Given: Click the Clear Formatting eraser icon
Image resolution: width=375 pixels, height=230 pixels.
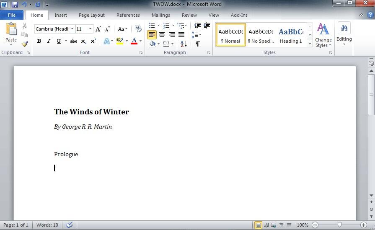Looking at the screenshot, I should pos(138,29).
